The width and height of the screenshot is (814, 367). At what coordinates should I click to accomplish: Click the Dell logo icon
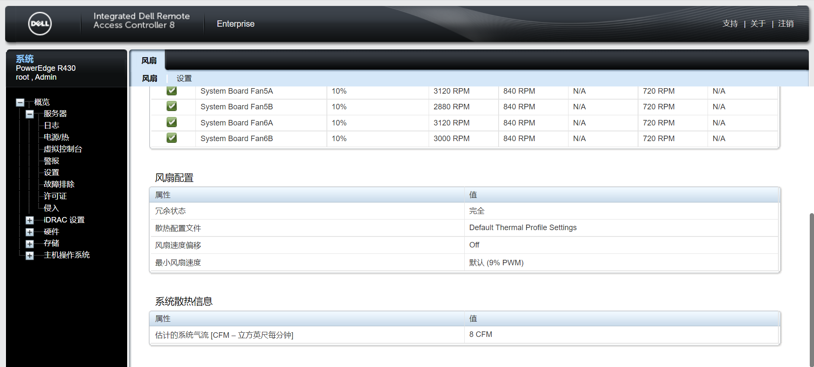click(x=40, y=24)
